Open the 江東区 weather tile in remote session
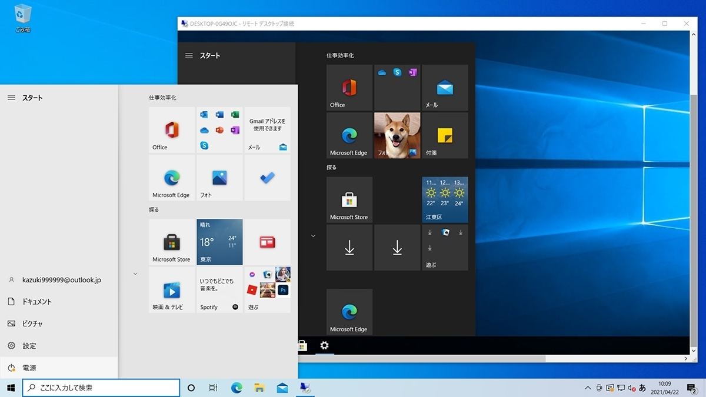This screenshot has width=706, height=397. pos(445,200)
